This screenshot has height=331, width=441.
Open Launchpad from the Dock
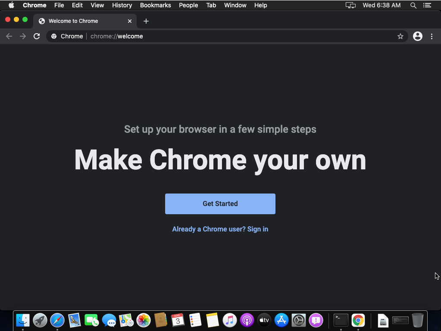click(x=40, y=320)
